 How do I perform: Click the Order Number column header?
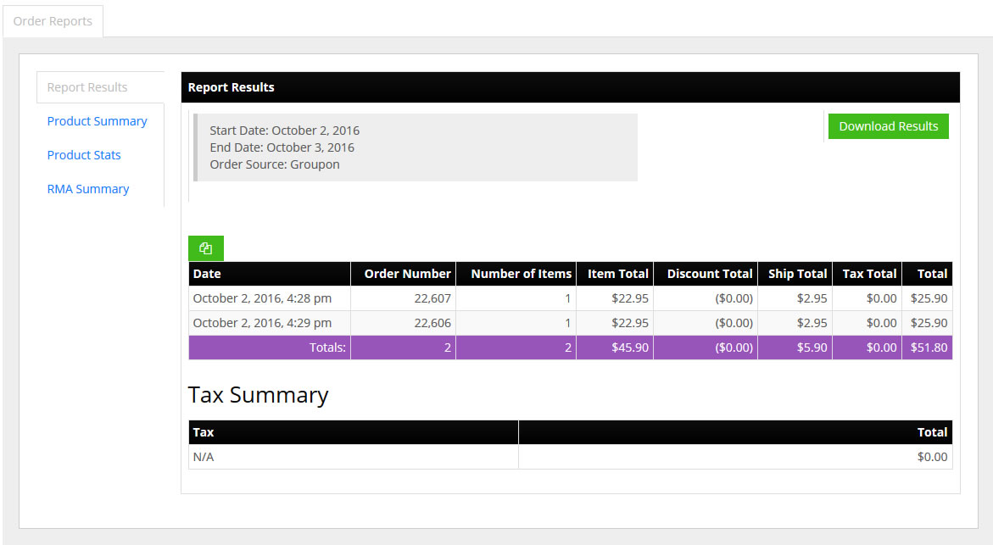click(404, 274)
